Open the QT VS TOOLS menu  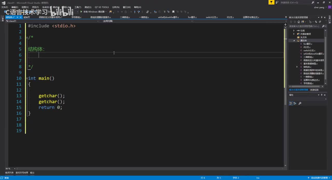click(x=102, y=7)
